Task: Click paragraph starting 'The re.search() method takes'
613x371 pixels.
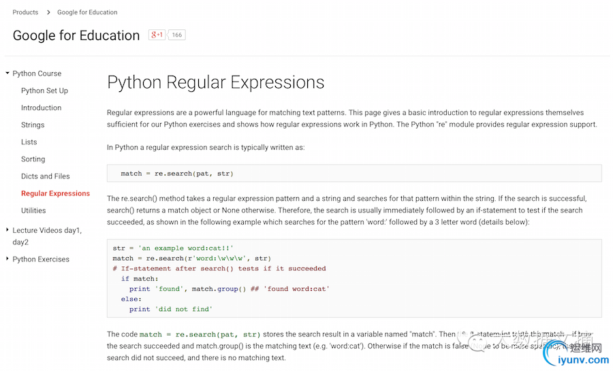Action: tap(347, 210)
